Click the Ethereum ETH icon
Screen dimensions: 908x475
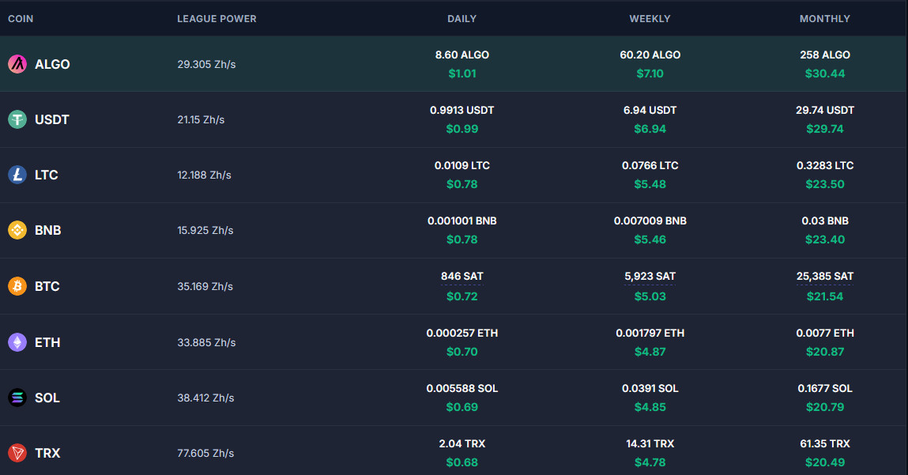pos(17,342)
